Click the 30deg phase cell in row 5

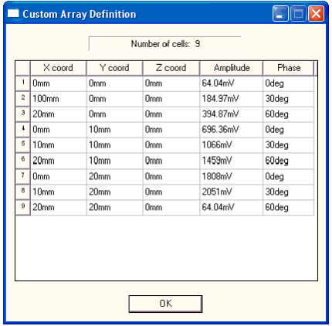[288, 145]
